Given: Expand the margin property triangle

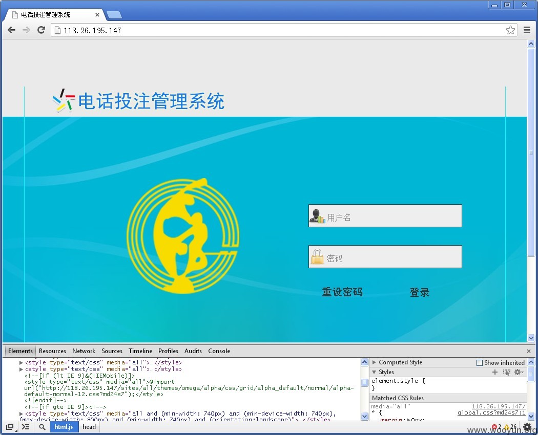Looking at the screenshot, I should click(408, 420).
